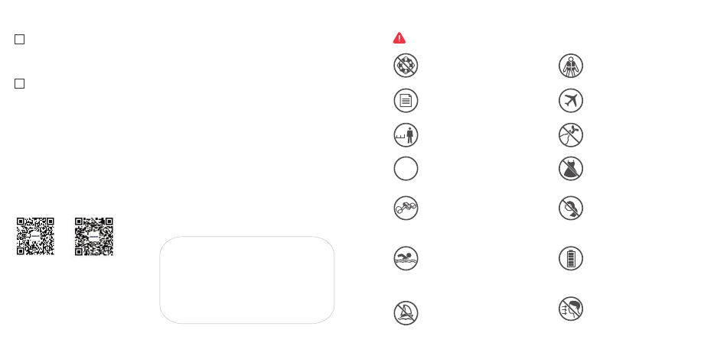
Task: Click the crossed-out face with airflow icon
Action: click(x=571, y=309)
